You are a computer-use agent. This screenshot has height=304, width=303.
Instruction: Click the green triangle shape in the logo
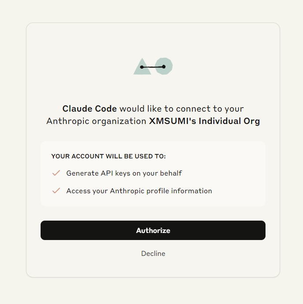pyautogui.click(x=142, y=66)
